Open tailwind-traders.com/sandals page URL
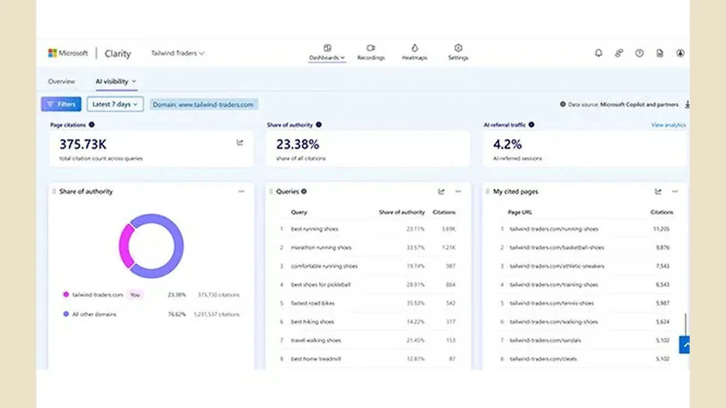 [x=546, y=340]
